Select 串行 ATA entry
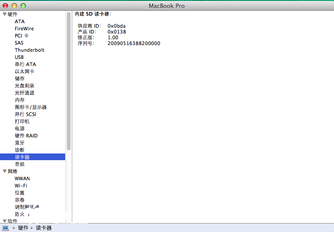Image resolution: width=334 pixels, height=232 pixels. point(25,64)
